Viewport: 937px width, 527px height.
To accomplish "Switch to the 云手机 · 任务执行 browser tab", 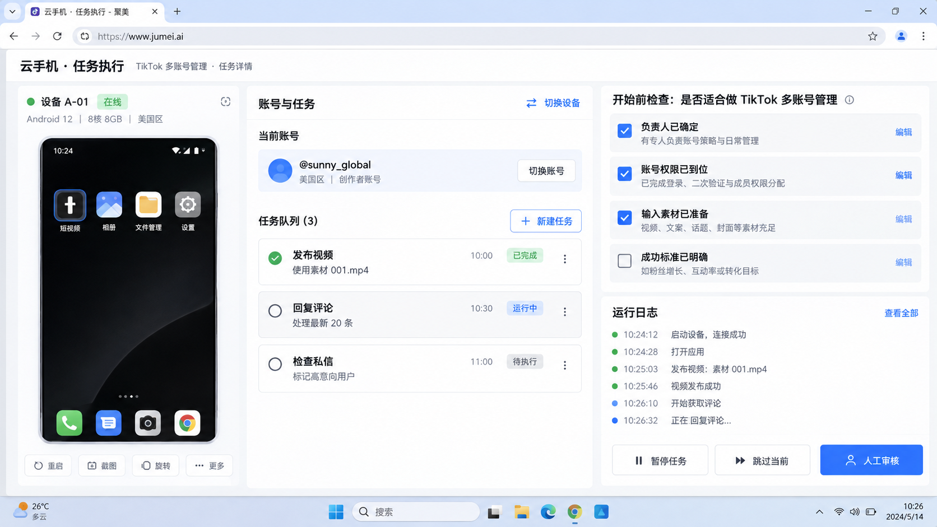I will (94, 12).
